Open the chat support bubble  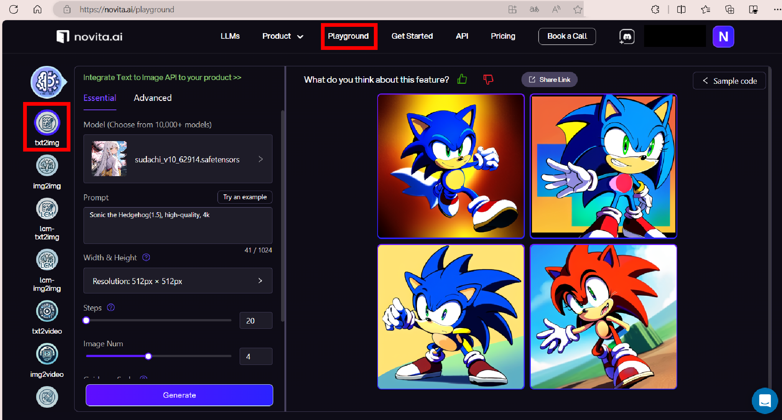coord(764,401)
